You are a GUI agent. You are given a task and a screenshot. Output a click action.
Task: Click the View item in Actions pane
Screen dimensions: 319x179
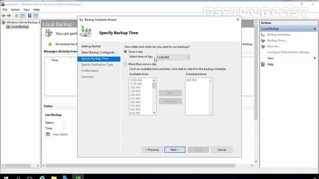click(x=270, y=58)
